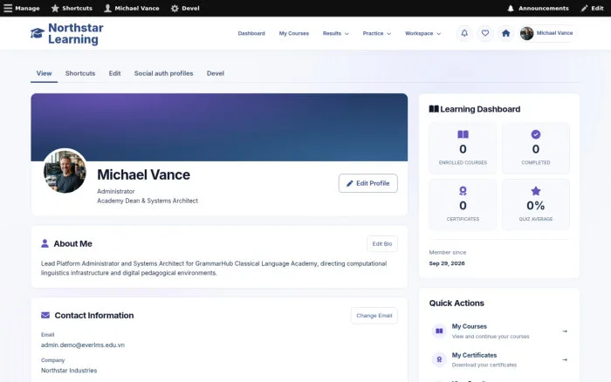Click the header user avatar thumbnail
This screenshot has height=382, width=611.
tap(527, 33)
